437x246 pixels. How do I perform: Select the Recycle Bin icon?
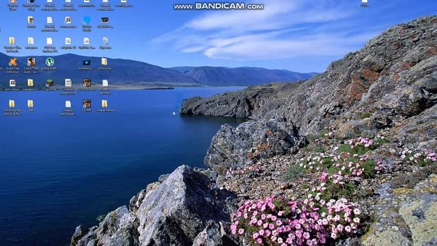[x=105, y=41]
